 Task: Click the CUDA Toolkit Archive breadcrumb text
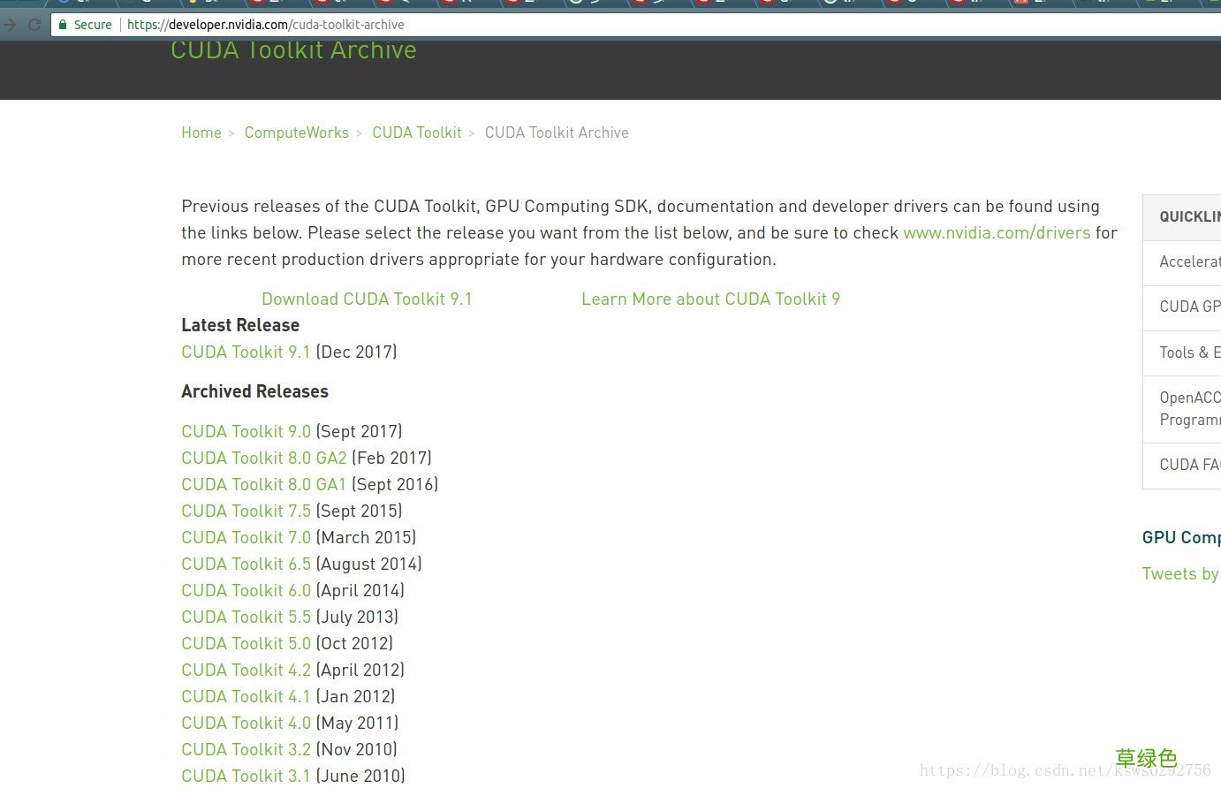[x=557, y=133]
